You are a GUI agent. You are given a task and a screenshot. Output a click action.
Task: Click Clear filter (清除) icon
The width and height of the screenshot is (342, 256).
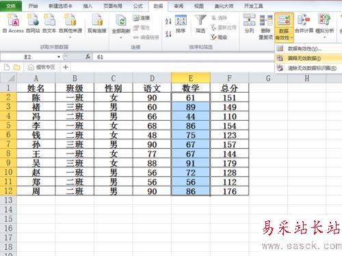(219, 18)
